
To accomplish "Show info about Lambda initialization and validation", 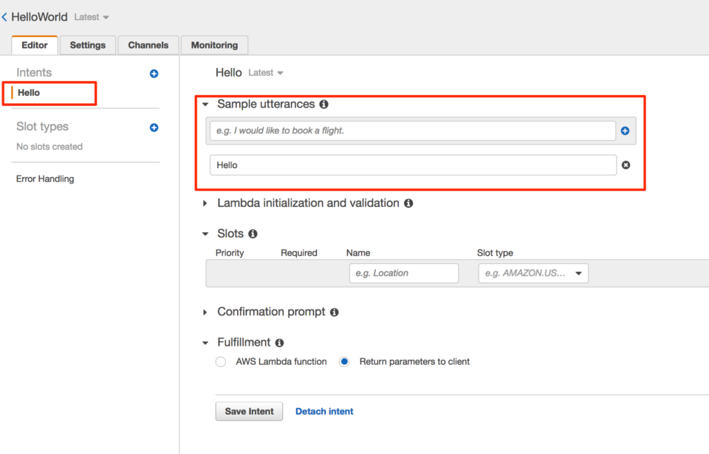I will click(x=408, y=203).
